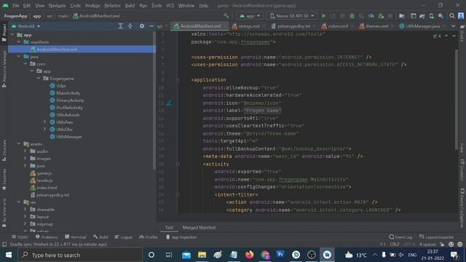Open the Nexus 5X API 30 device dropdown
This screenshot has height=262, width=466.
pyautogui.click(x=291, y=16)
